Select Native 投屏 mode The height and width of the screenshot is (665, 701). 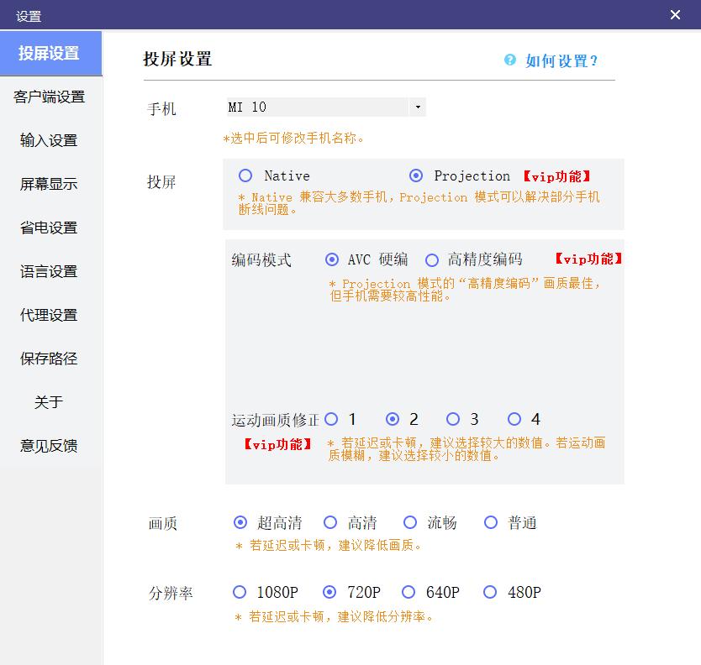click(x=247, y=175)
